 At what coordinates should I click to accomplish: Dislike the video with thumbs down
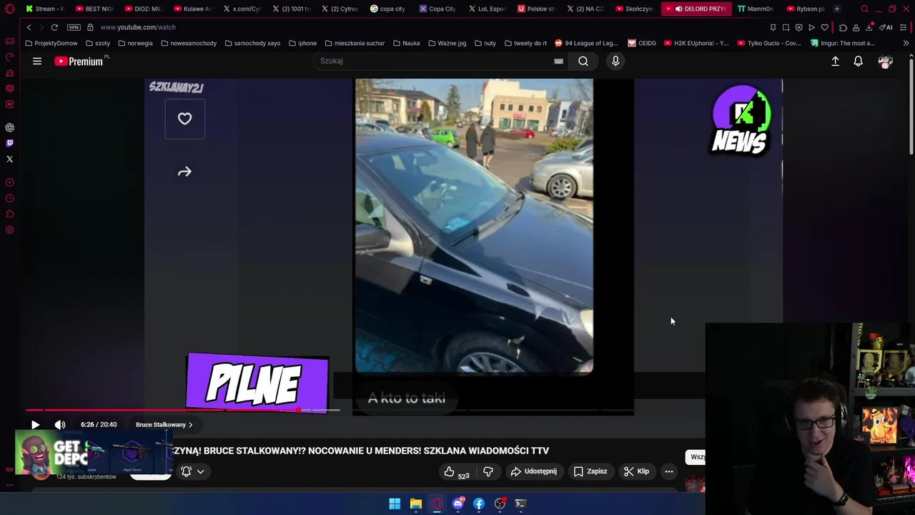488,471
